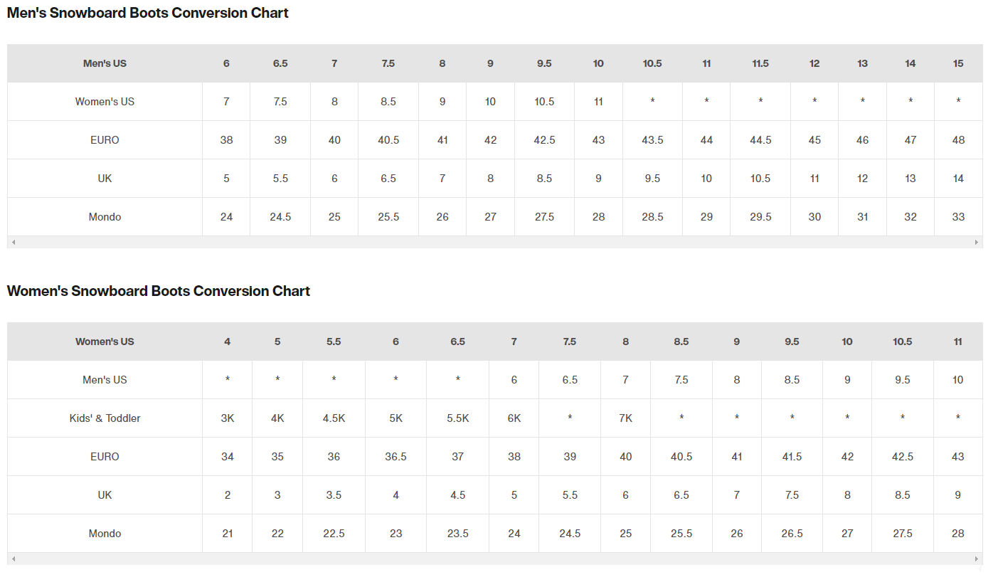
Task: Select the 48 EURO cell in the men's chart
Action: [958, 140]
